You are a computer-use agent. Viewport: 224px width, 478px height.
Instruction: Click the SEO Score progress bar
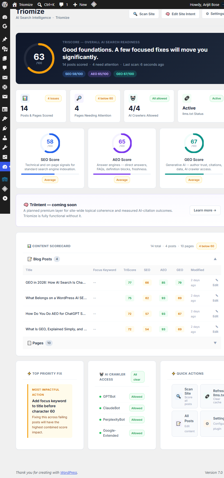click(x=50, y=174)
